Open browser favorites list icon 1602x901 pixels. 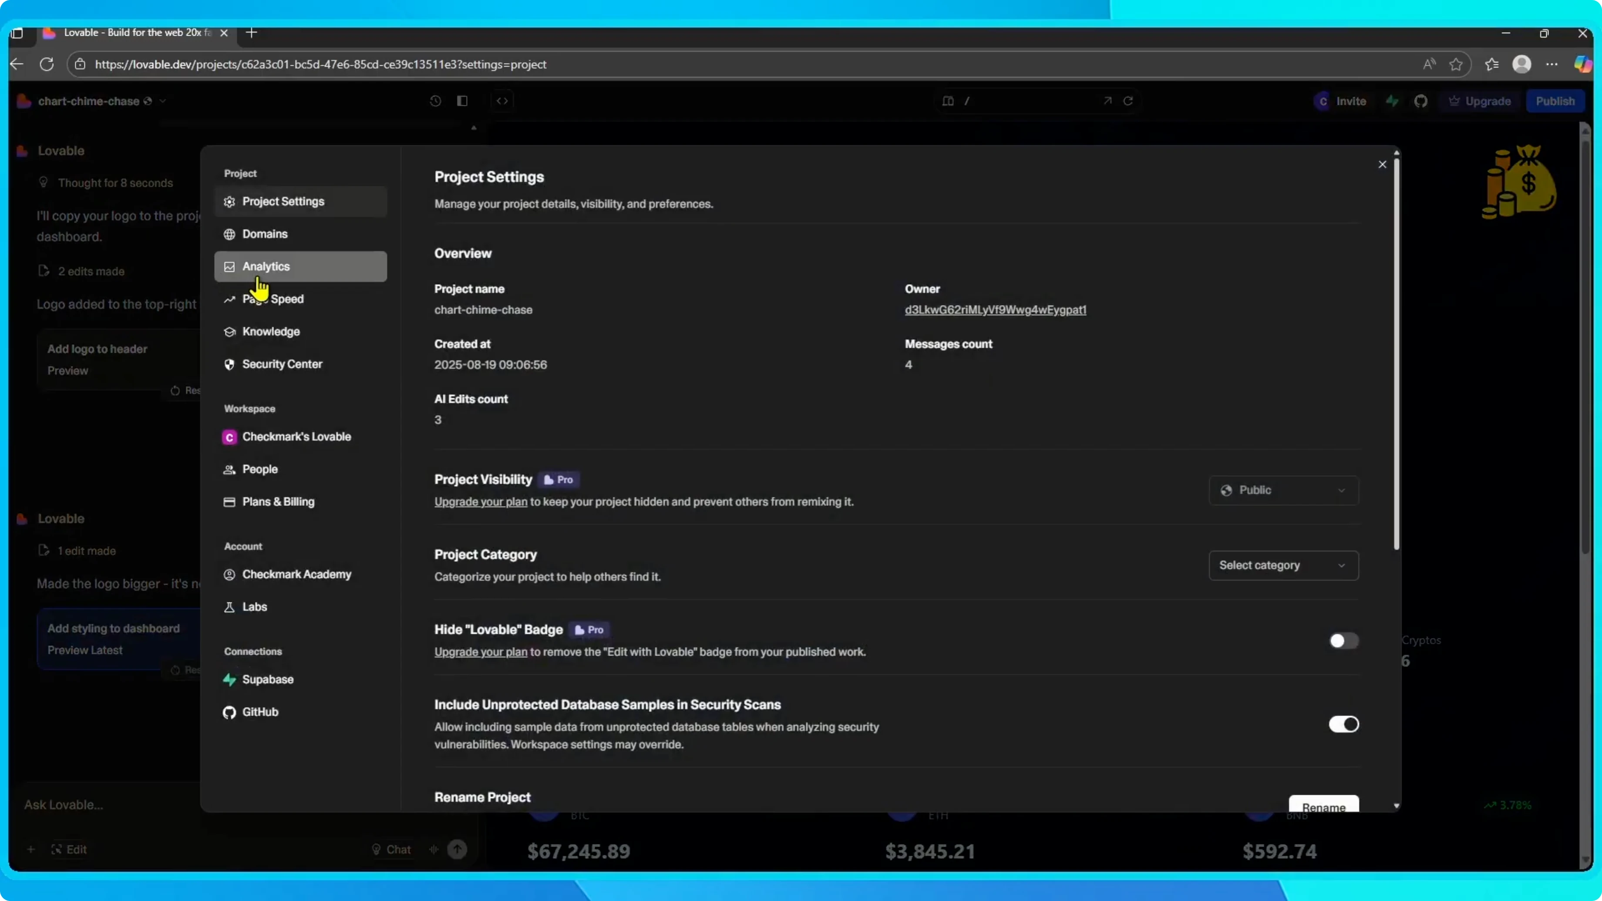click(1492, 64)
